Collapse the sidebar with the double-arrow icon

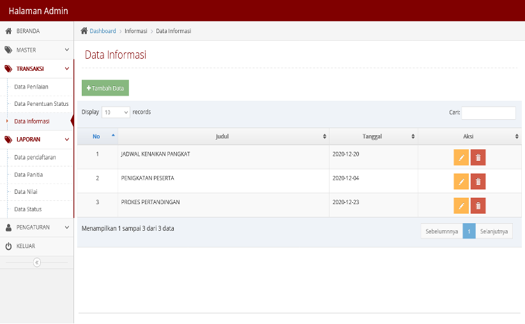(x=37, y=263)
